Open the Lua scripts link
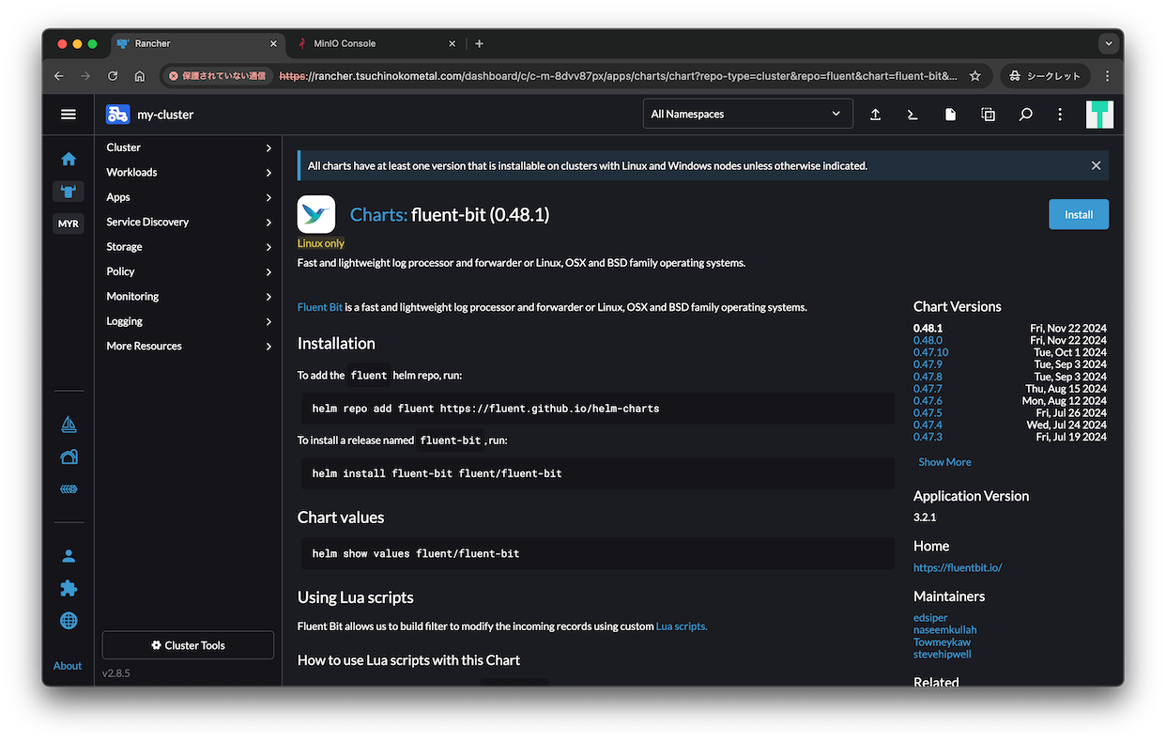1166x742 pixels. (682, 626)
